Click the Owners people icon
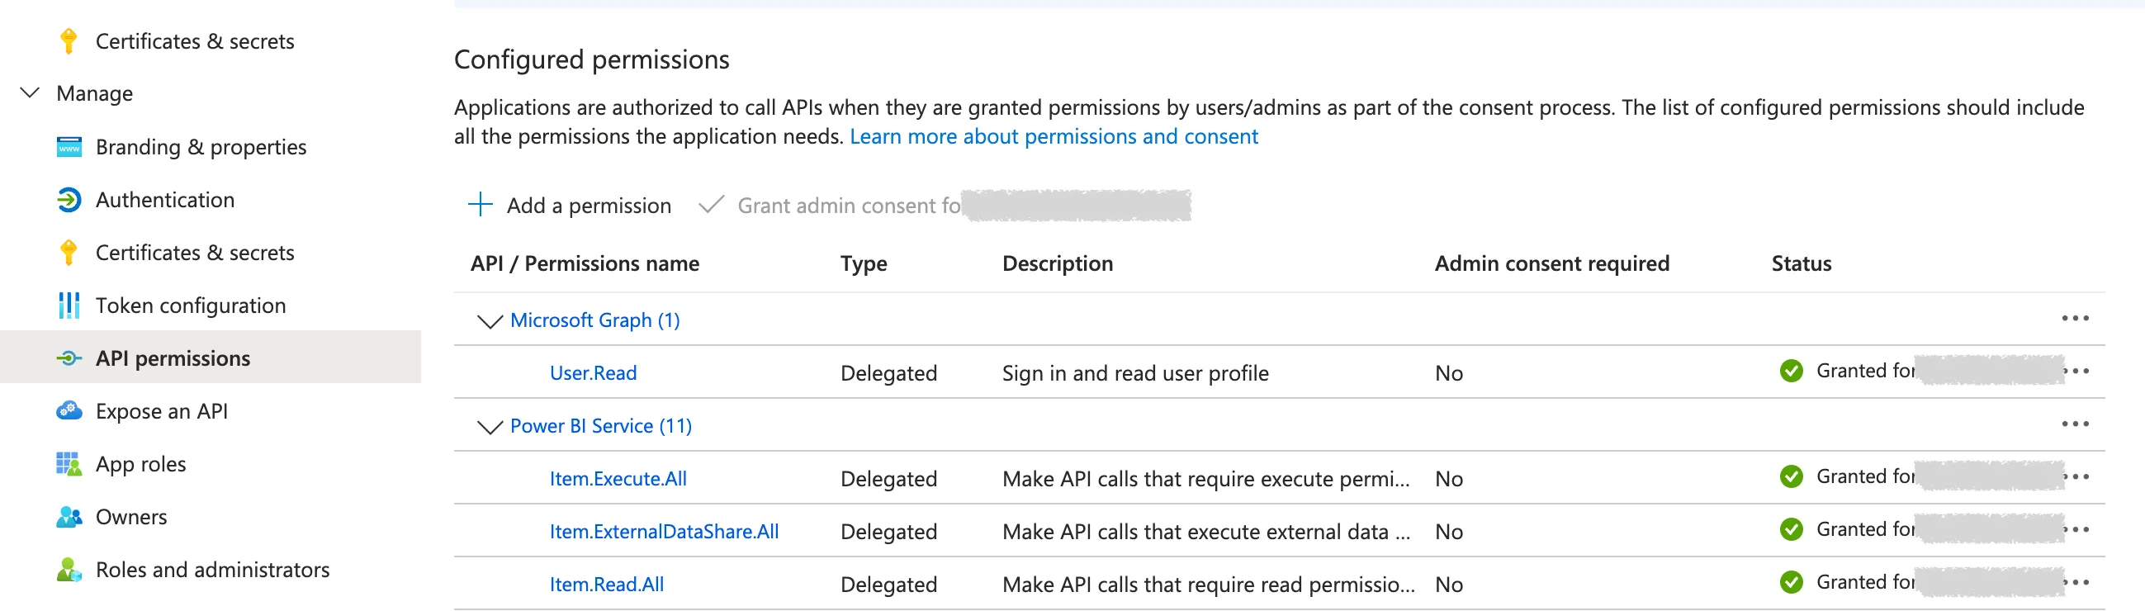Image resolution: width=2145 pixels, height=611 pixels. pyautogui.click(x=69, y=517)
